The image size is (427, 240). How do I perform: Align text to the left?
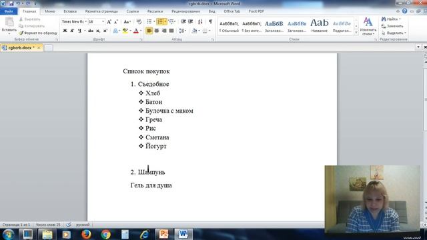[149, 31]
